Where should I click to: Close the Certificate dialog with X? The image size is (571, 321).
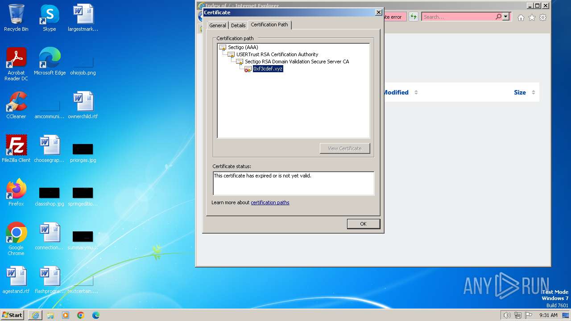coord(379,12)
